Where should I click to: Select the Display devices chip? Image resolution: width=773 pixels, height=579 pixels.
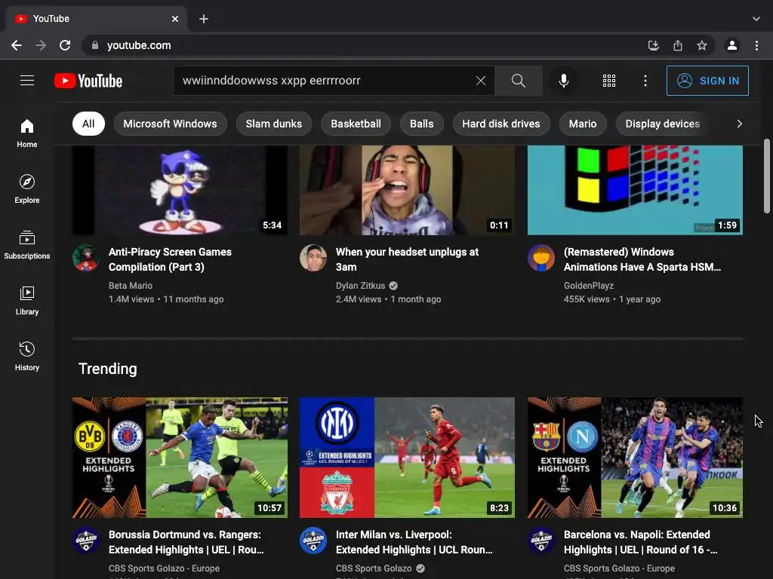pos(662,124)
